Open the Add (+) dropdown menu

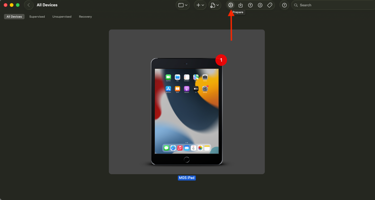[x=200, y=5]
